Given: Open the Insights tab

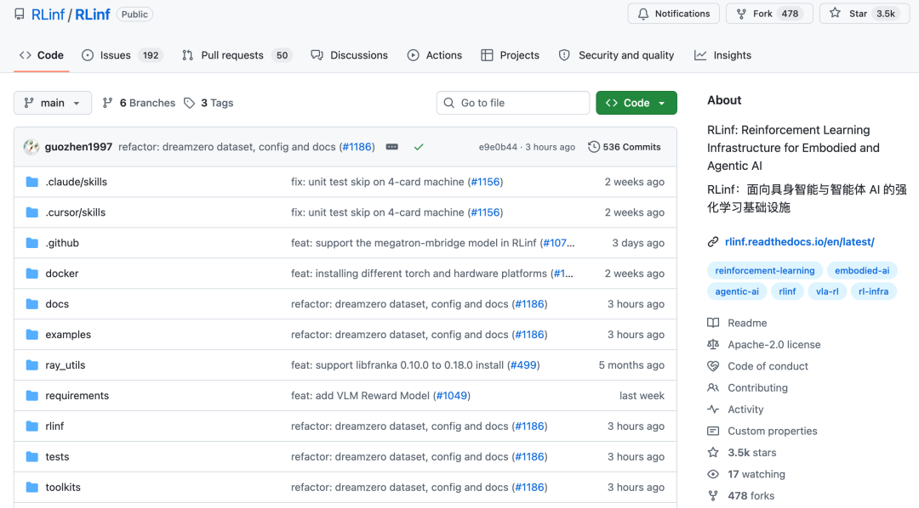Looking at the screenshot, I should coord(722,55).
